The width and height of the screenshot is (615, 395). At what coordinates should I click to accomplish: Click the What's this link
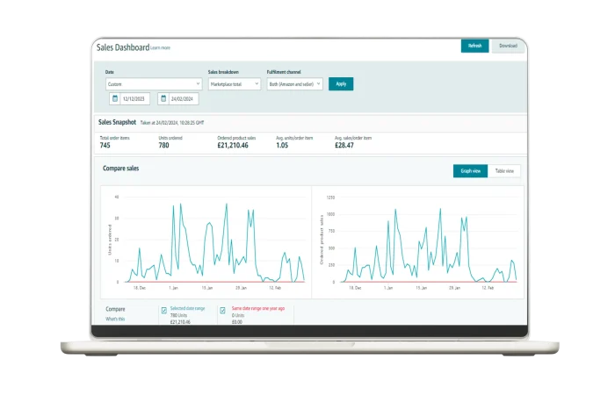(115, 320)
